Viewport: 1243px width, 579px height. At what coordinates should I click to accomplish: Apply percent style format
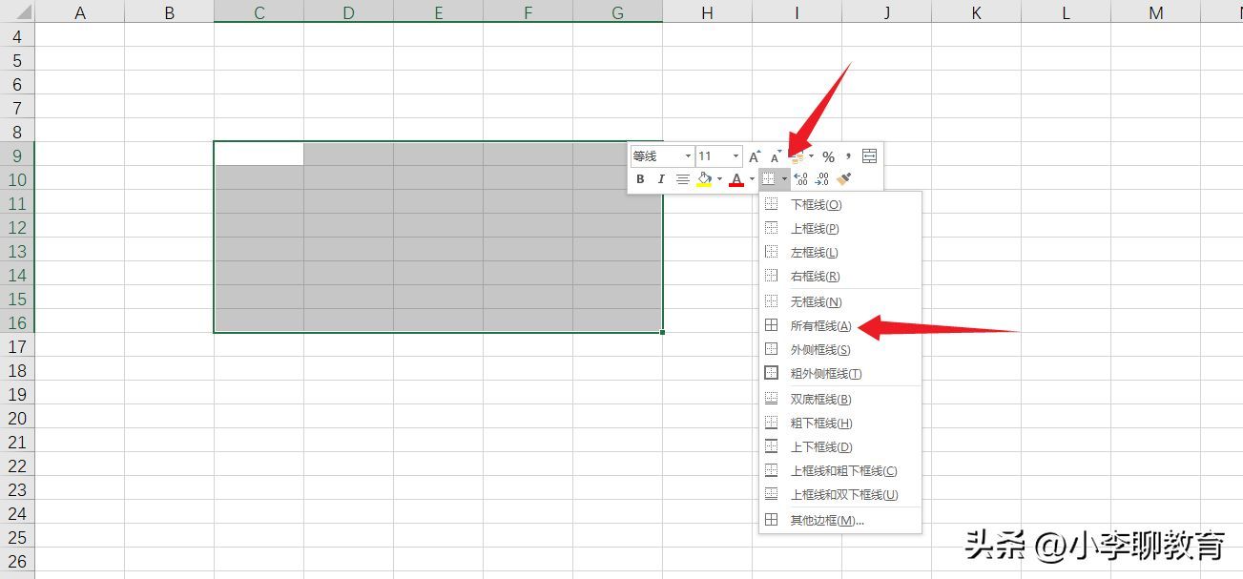click(828, 156)
